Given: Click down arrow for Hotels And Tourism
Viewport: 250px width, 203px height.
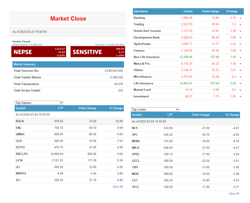Looking at the screenshot, I should [241, 31].
